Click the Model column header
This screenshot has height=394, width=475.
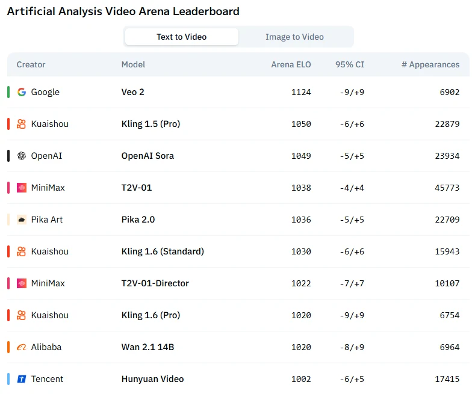point(133,64)
